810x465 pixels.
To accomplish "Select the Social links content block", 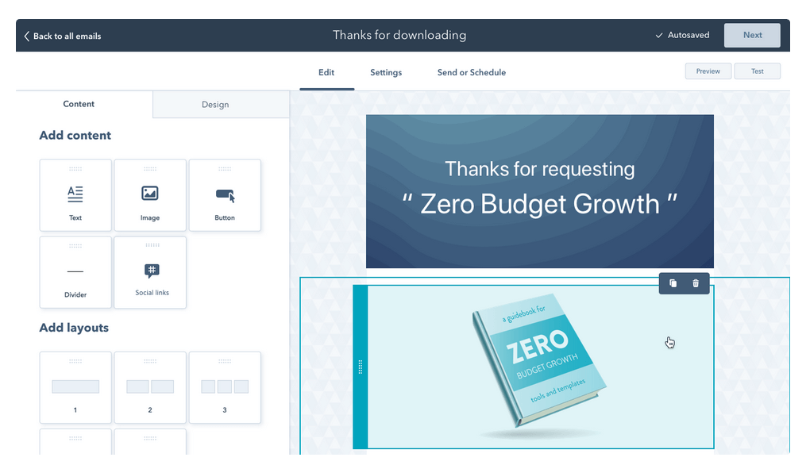I will (x=150, y=272).
